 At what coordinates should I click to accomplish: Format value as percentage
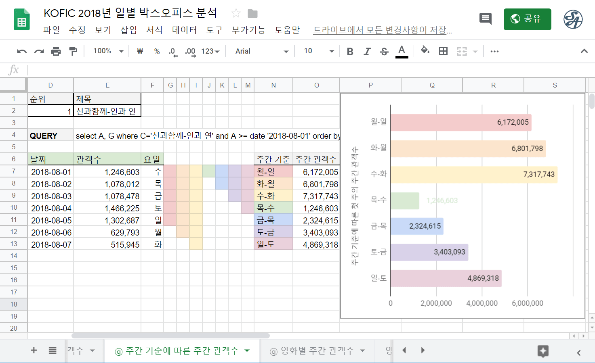click(x=157, y=51)
